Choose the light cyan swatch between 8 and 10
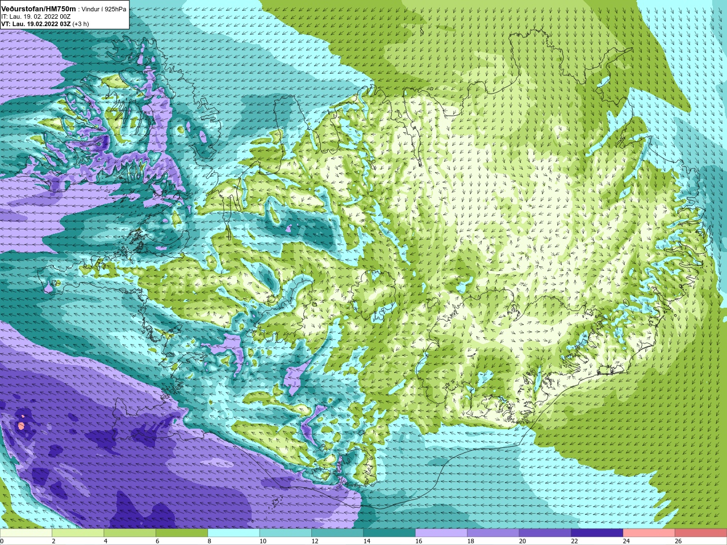Screen dimensions: 727x545 pyautogui.click(x=233, y=533)
